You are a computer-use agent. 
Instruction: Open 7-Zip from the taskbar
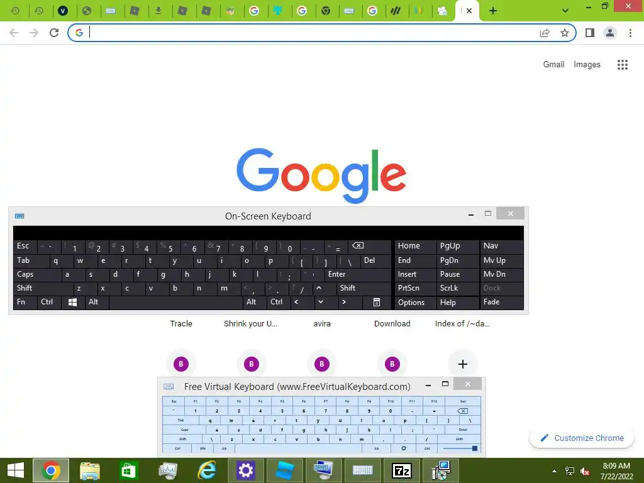pos(402,470)
